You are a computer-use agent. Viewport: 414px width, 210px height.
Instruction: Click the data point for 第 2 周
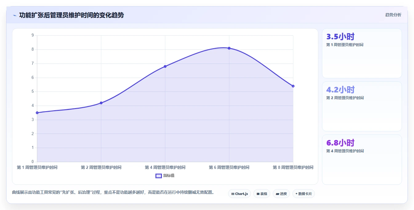point(101,103)
